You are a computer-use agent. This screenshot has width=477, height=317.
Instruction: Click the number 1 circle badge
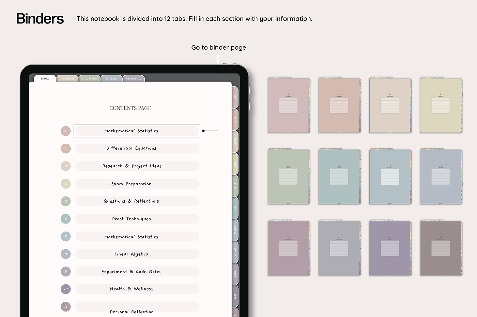[66, 131]
